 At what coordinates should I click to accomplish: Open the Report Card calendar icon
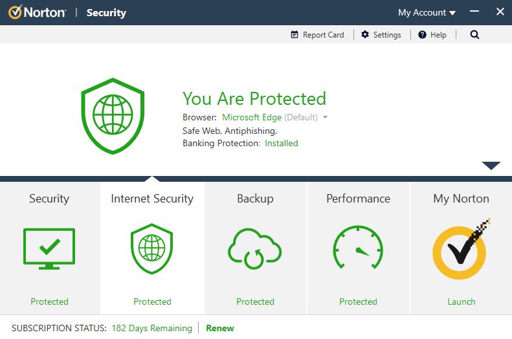295,34
